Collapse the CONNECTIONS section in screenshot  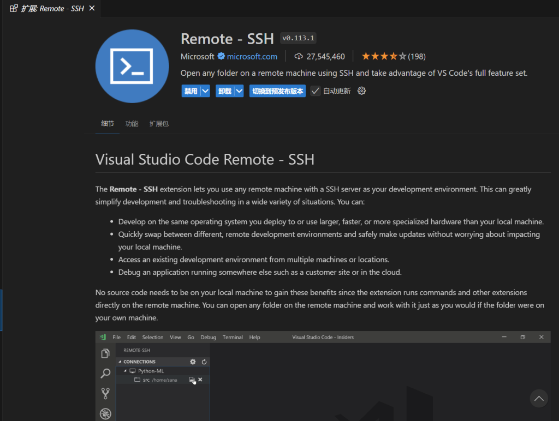coord(120,362)
